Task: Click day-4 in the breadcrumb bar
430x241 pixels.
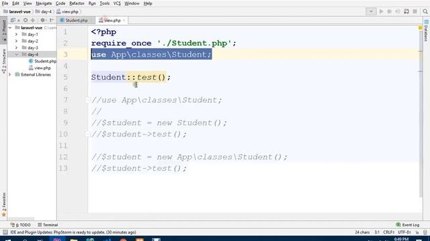Action: [43, 12]
